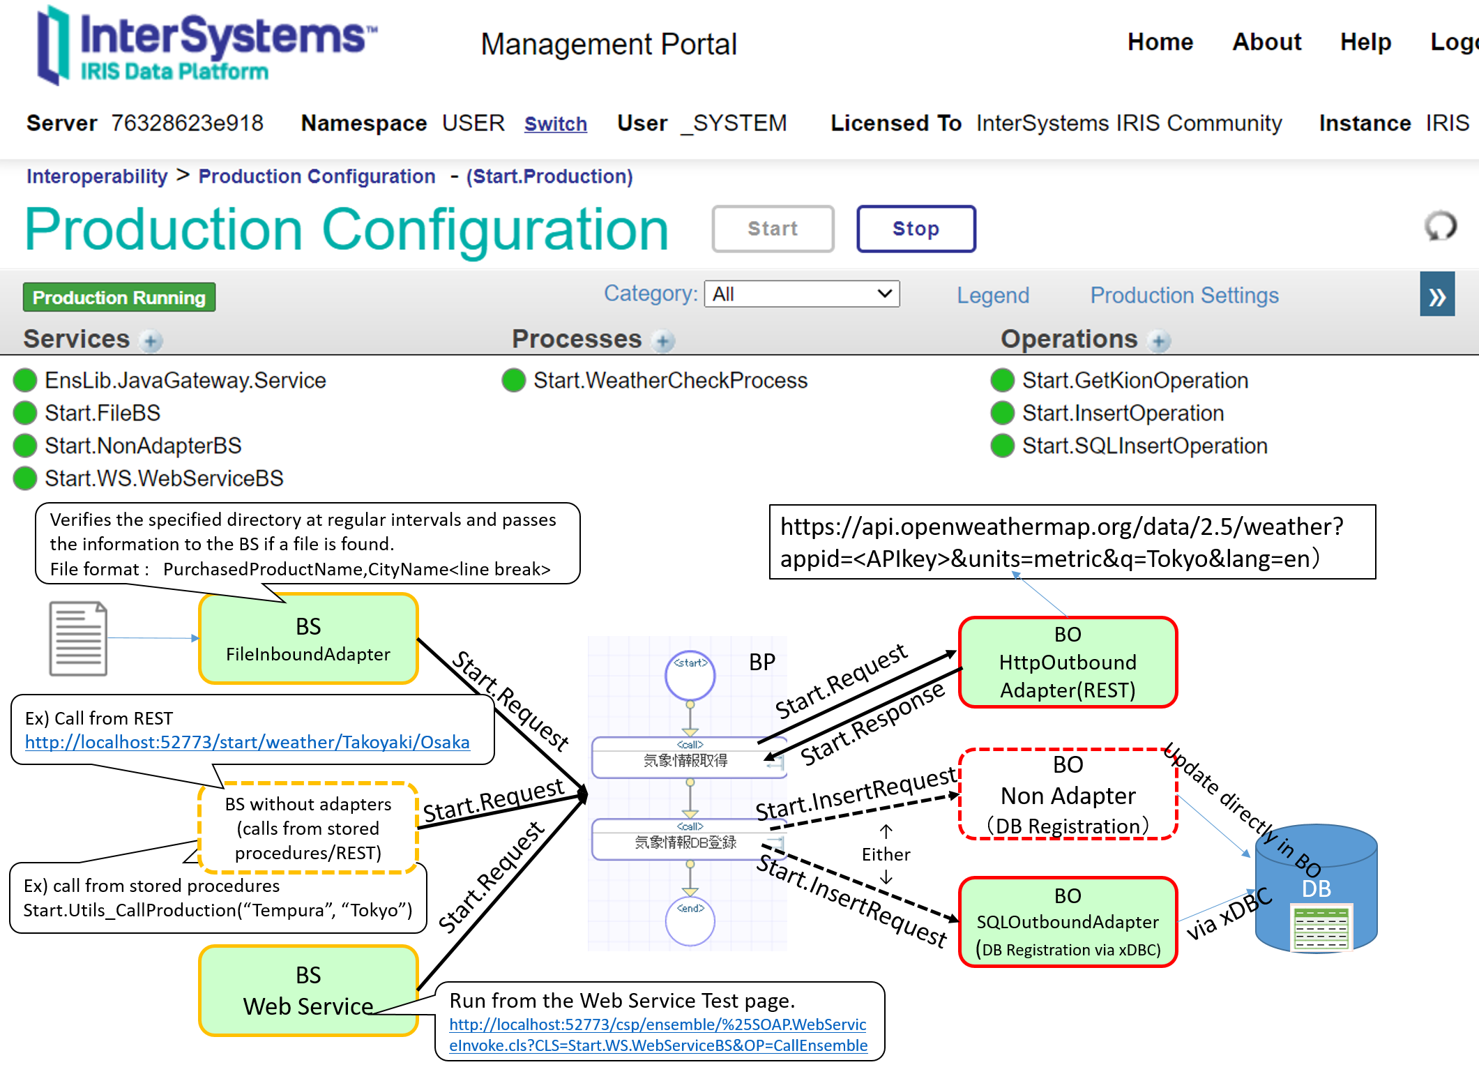Click the BS without adapters dashed box
This screenshot has width=1479, height=1067.
tap(308, 828)
